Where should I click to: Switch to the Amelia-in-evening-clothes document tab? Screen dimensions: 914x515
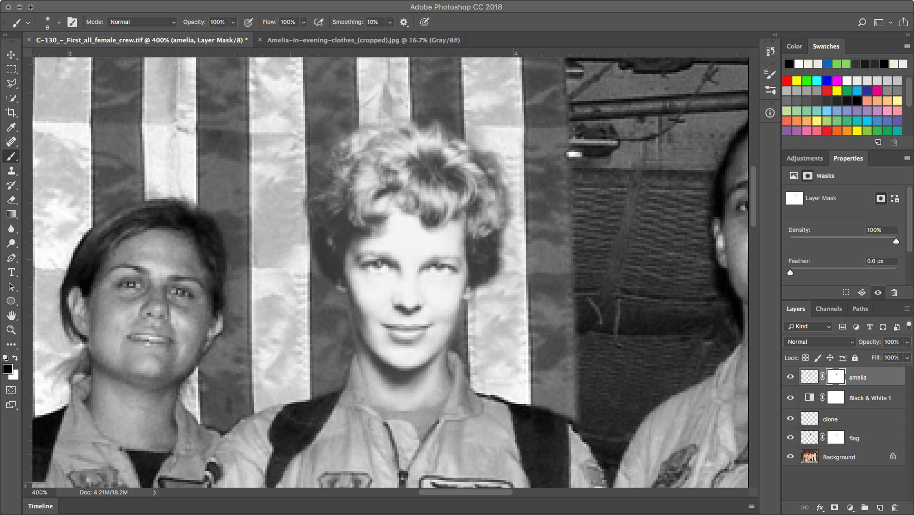click(363, 40)
